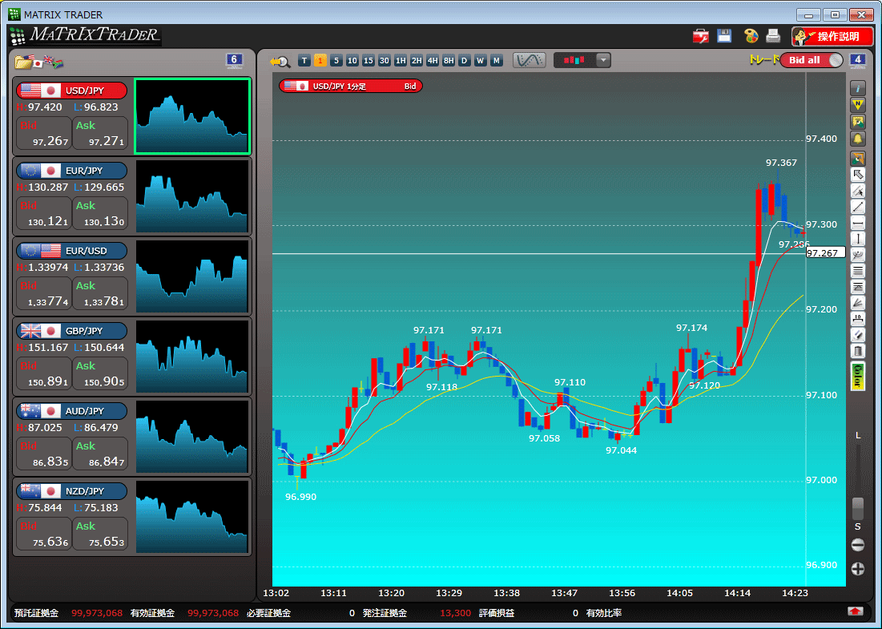Click the chart zoom magnifier icon
This screenshot has height=629, width=882.
tap(280, 62)
